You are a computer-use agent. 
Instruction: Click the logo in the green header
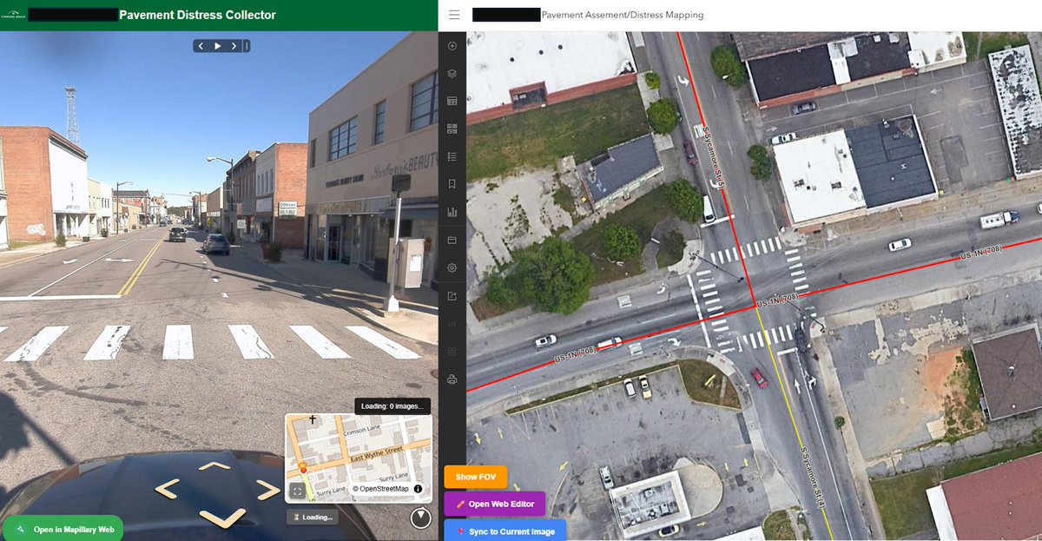click(12, 15)
